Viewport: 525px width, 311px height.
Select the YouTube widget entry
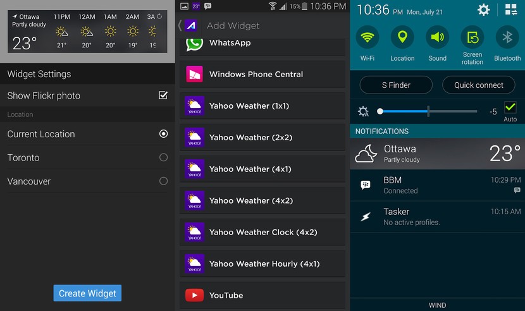262,295
